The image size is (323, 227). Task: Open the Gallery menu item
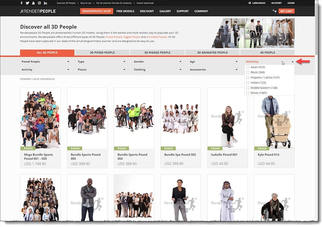click(165, 11)
